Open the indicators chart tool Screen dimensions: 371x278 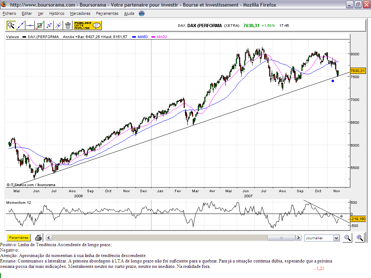click(39, 25)
